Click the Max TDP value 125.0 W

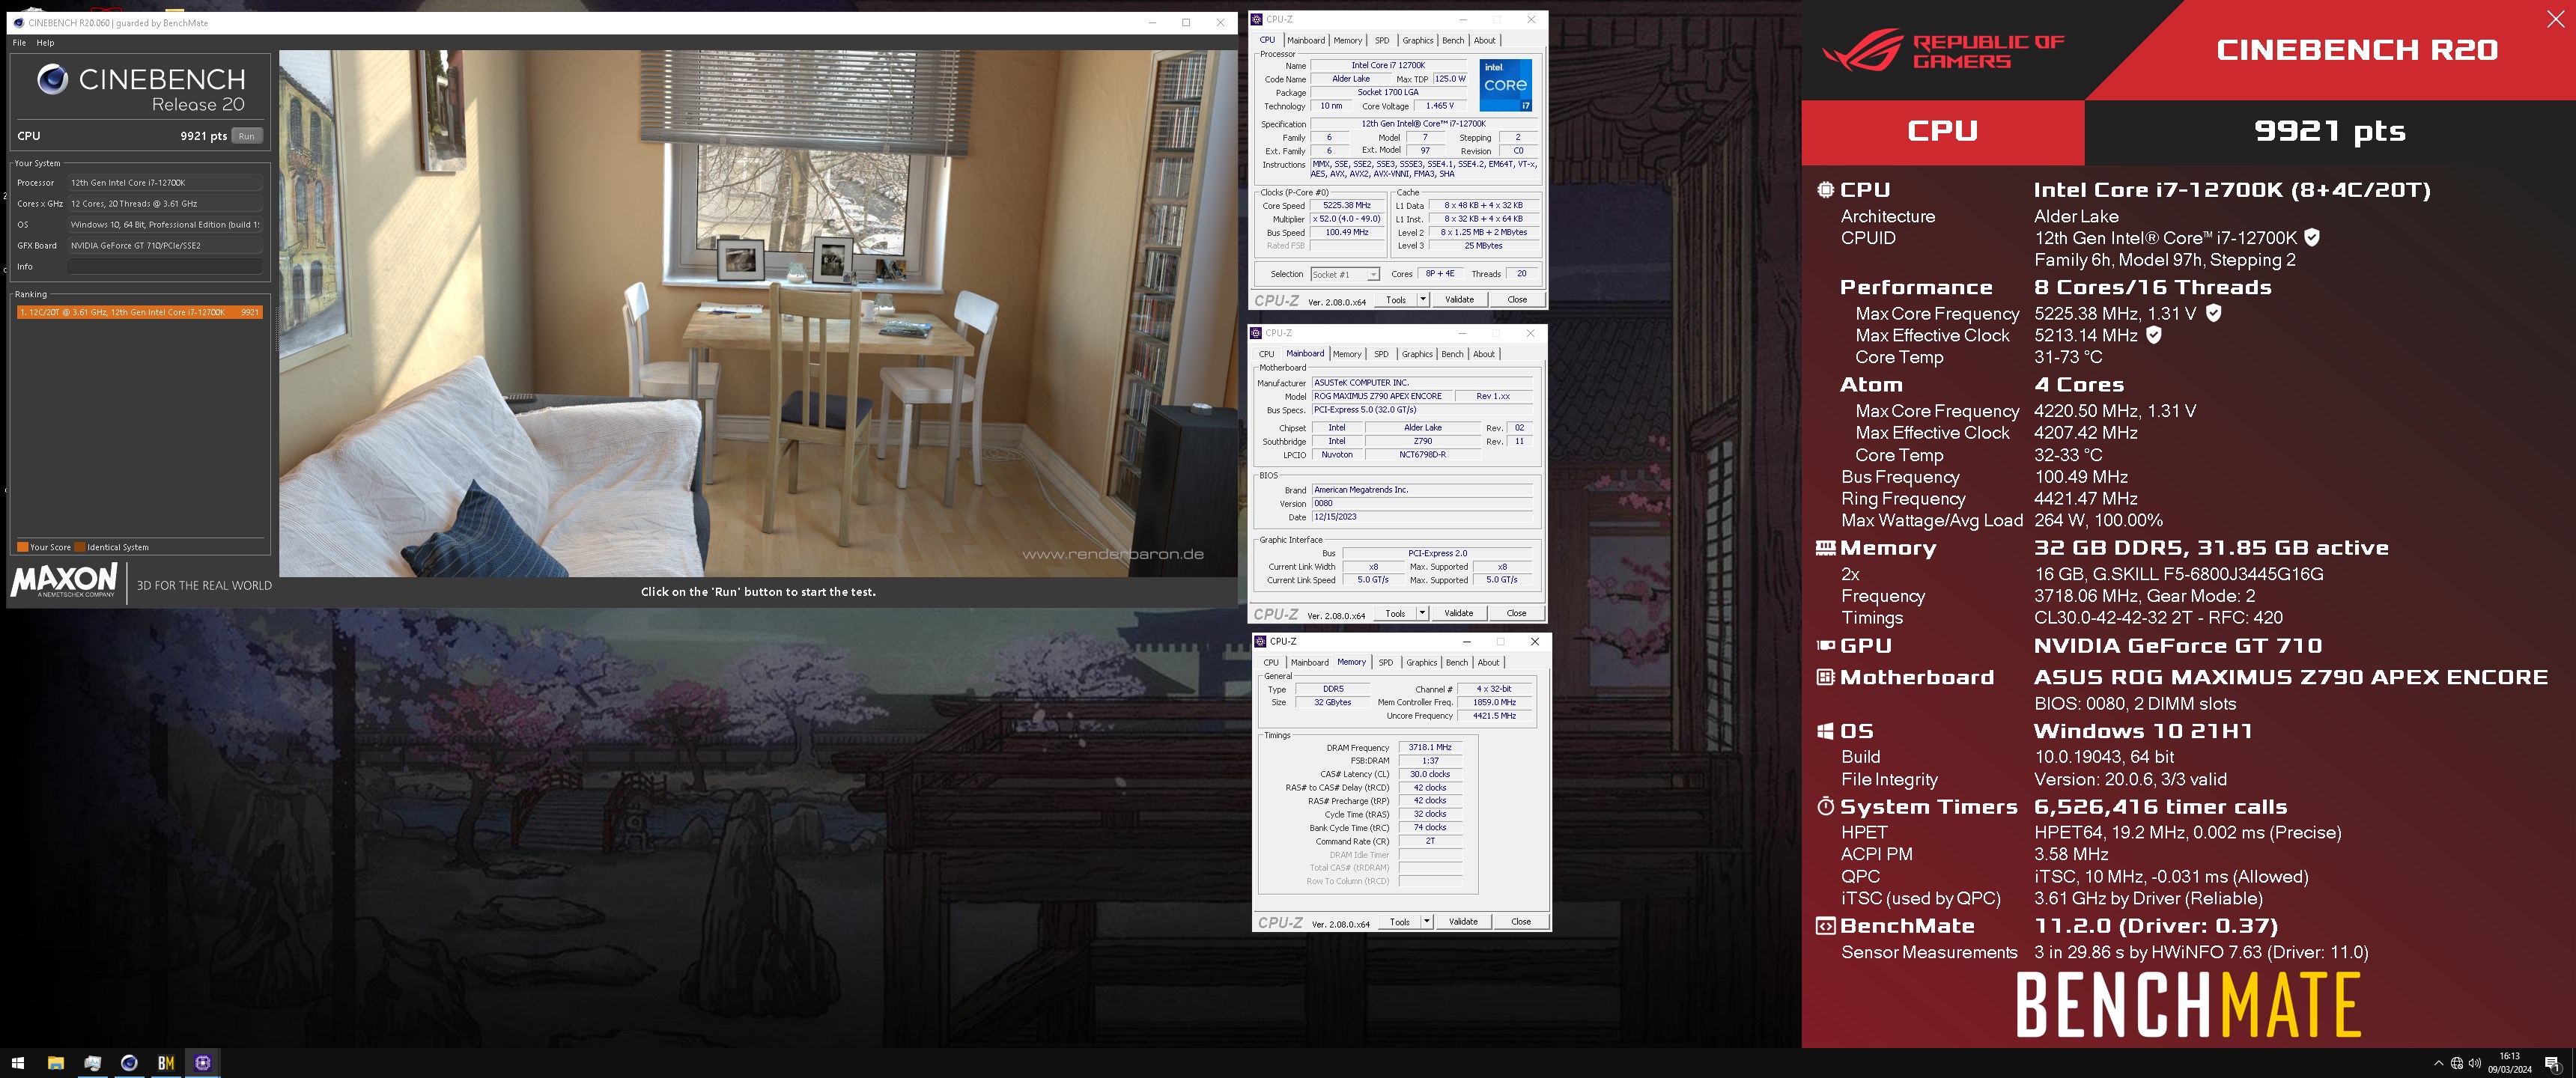coord(1449,79)
